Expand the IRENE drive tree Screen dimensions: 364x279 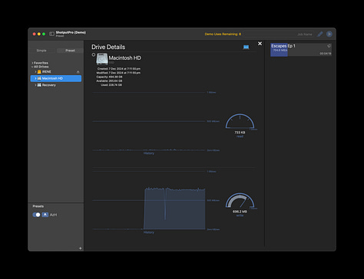click(35, 72)
